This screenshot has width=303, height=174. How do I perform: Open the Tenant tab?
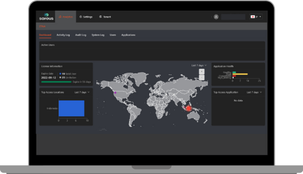pyautogui.click(x=105, y=17)
